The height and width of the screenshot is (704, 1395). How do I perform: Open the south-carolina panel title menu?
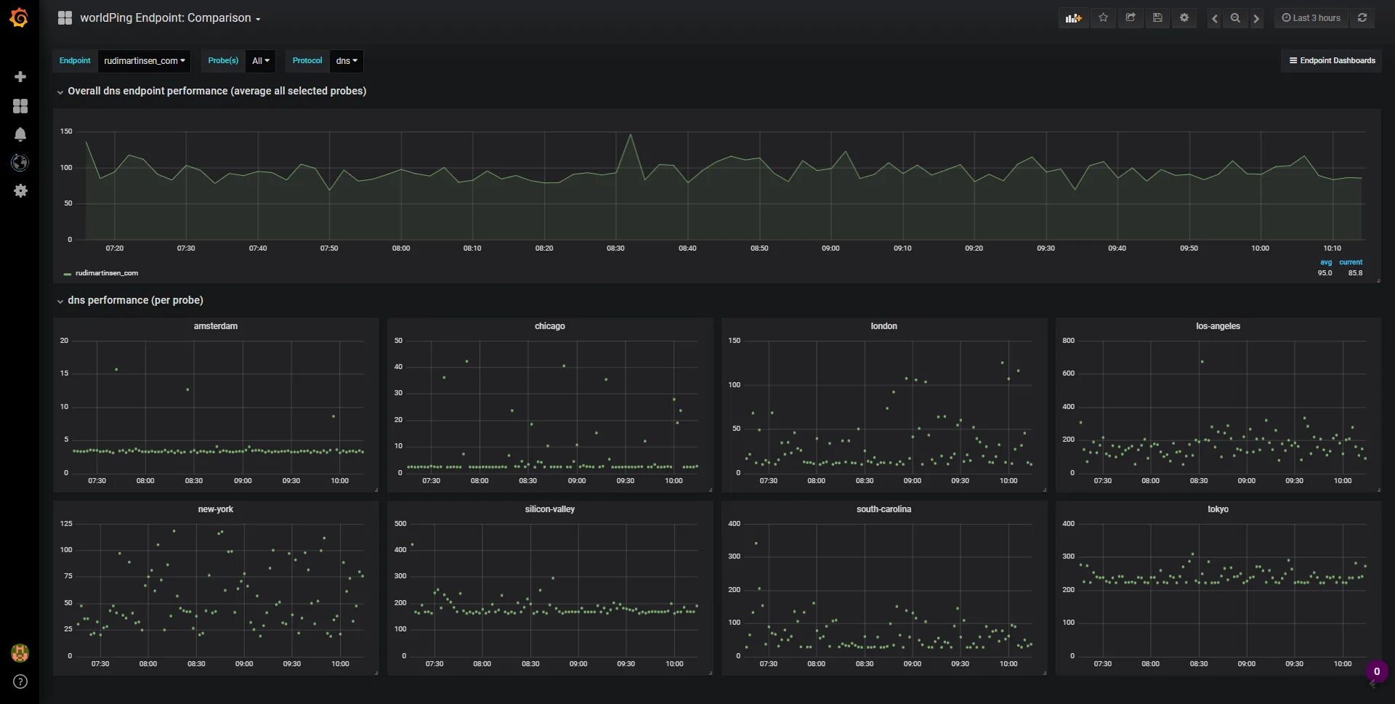coord(883,509)
